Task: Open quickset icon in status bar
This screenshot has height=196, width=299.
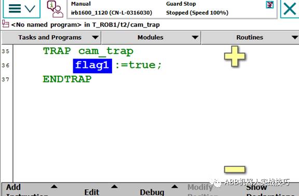Action: pyautogui.click(x=269, y=5)
